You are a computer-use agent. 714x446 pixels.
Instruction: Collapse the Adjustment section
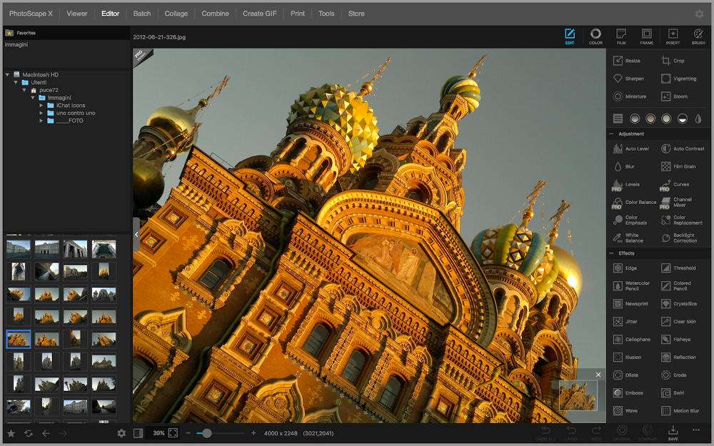pyautogui.click(x=612, y=134)
